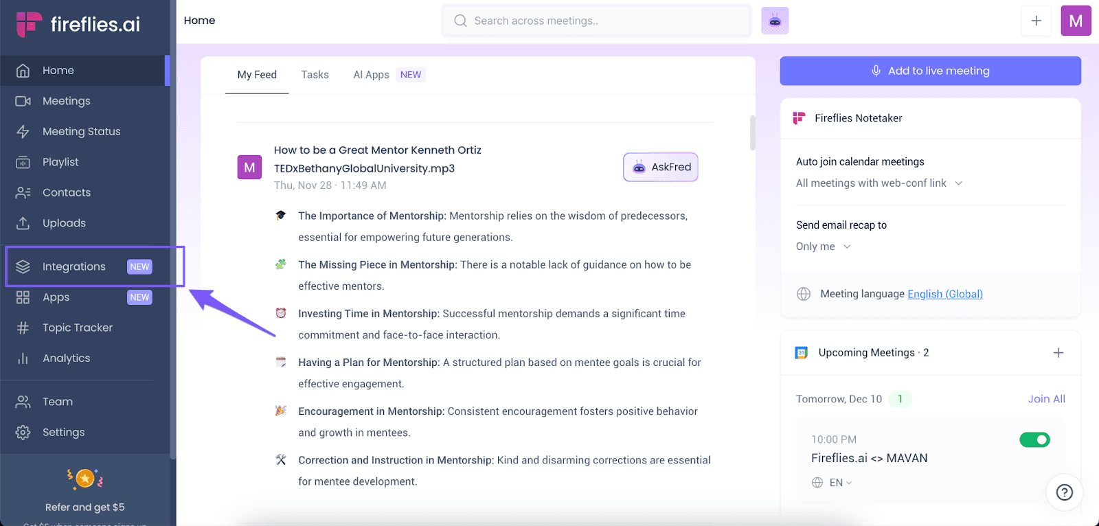1099x526 pixels.
Task: Click the search magnifier icon
Action: click(x=460, y=21)
